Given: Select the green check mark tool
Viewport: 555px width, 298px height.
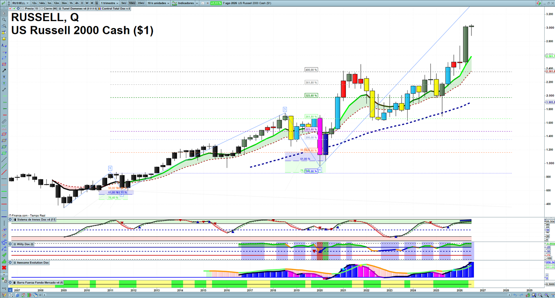Looking at the screenshot, I should (x=4, y=255).
